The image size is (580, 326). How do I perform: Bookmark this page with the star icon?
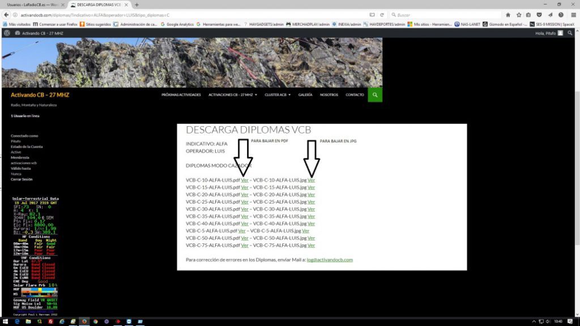click(x=519, y=15)
